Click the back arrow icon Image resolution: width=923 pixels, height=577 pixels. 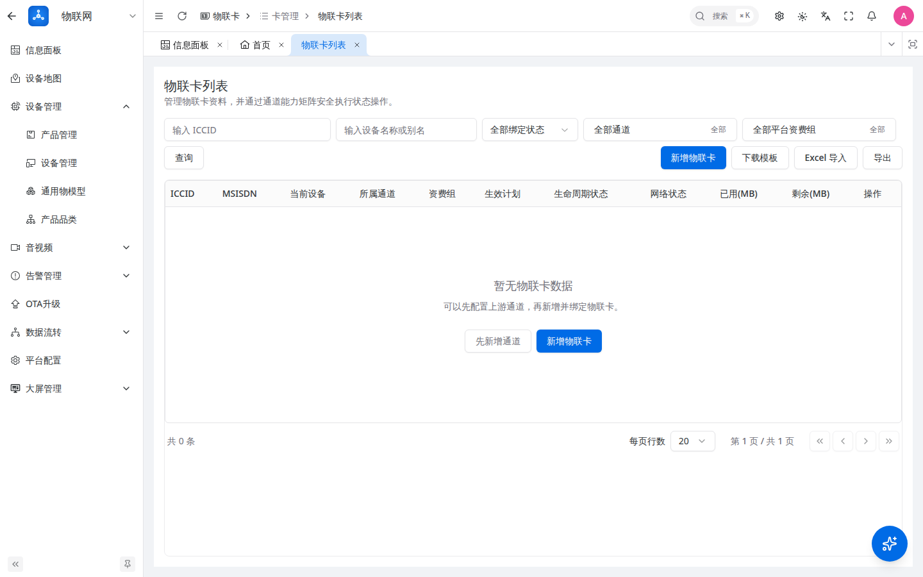pos(12,16)
